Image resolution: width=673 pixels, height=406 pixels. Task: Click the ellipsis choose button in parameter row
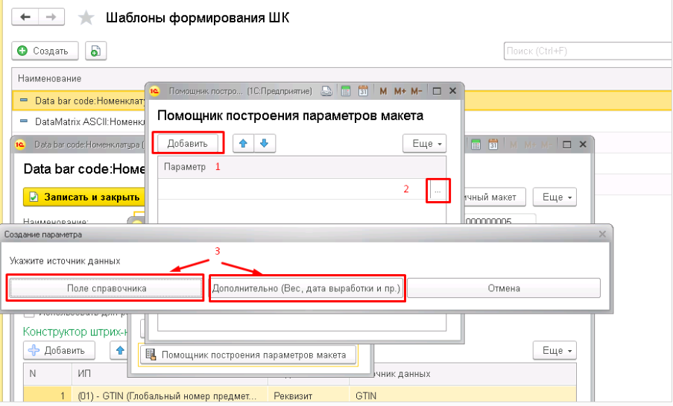(x=437, y=191)
